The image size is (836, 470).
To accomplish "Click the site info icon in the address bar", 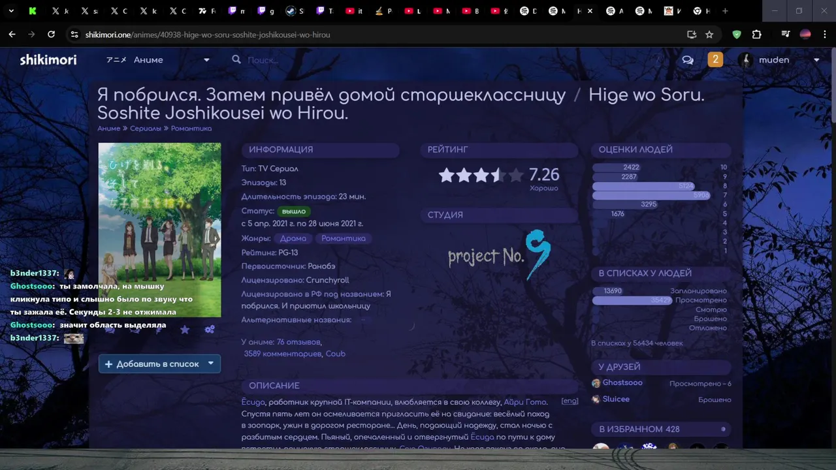I will (x=74, y=35).
